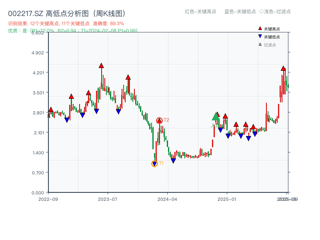
Task: Select the 关键高点 red triangle legend icon
Action: (x=260, y=28)
